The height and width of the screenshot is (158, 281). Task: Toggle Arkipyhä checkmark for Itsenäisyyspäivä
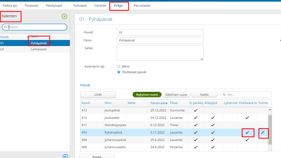click(x=213, y=125)
